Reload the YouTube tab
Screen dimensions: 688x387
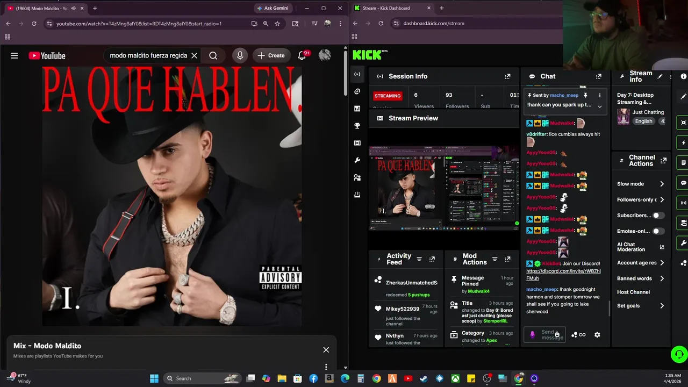34,24
